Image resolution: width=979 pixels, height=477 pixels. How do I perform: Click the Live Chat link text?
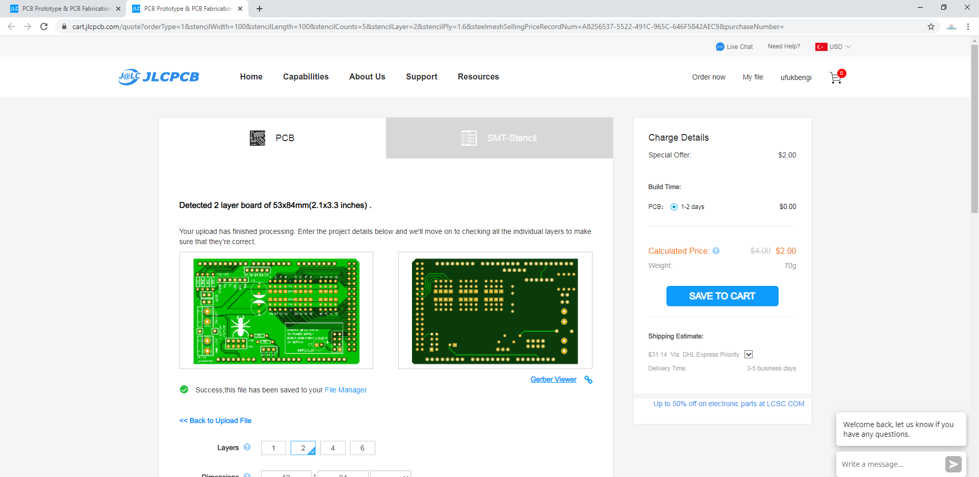740,47
